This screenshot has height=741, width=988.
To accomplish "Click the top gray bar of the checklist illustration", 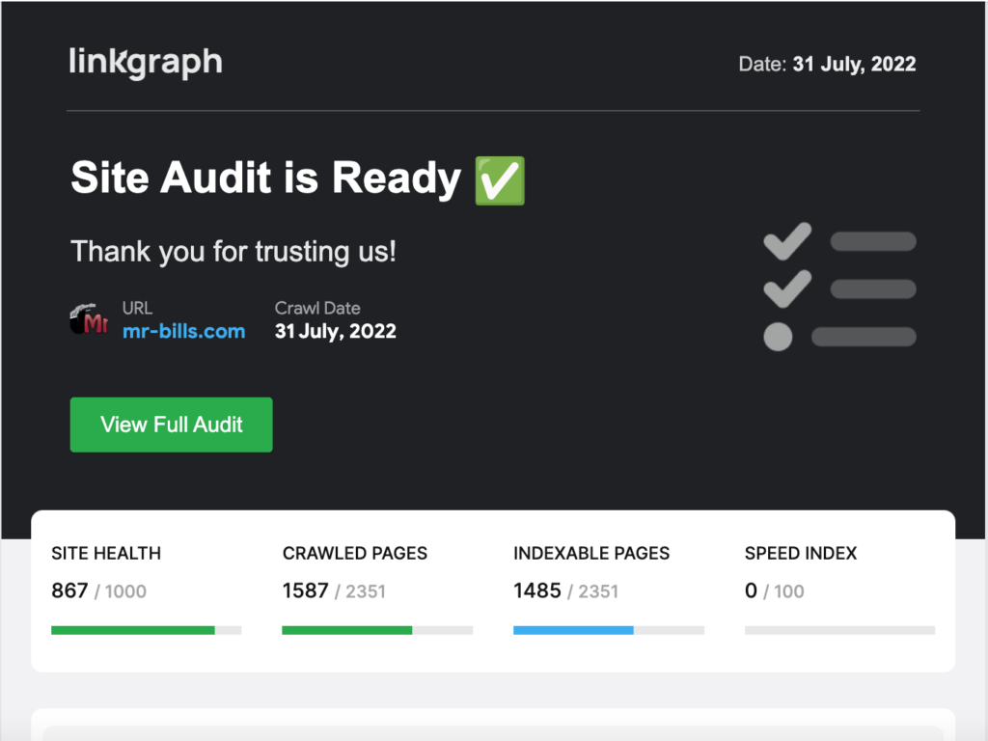I will pyautogui.click(x=871, y=240).
